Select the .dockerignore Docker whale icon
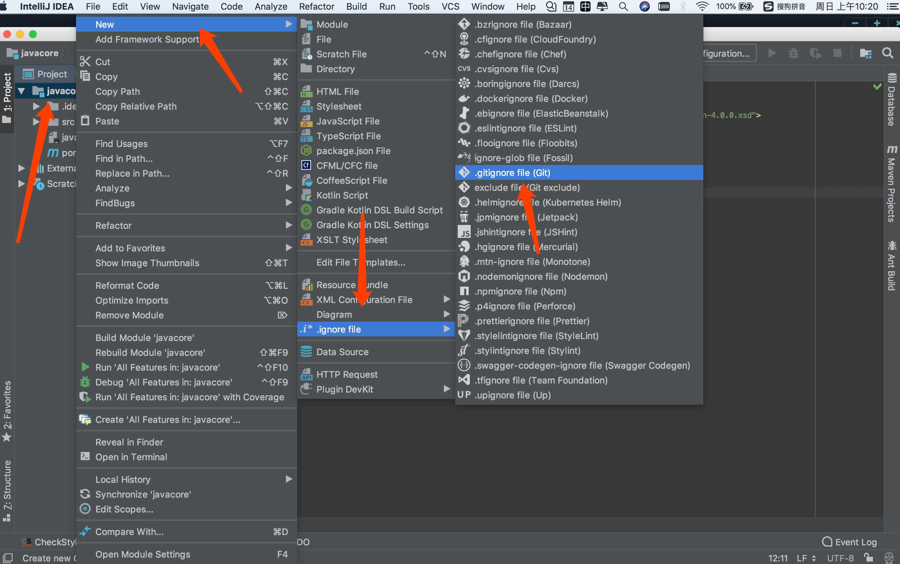Viewport: 900px width, 564px height. 464,99
